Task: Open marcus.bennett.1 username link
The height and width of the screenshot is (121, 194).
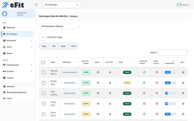Action: pos(70,72)
